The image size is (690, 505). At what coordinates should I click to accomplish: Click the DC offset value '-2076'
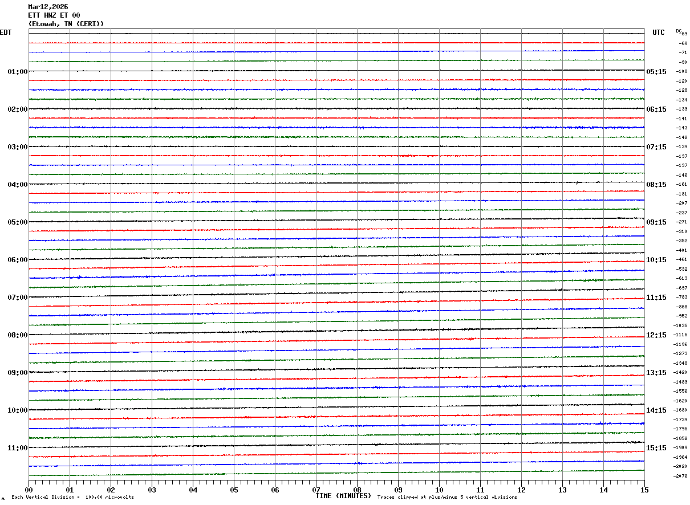680,476
